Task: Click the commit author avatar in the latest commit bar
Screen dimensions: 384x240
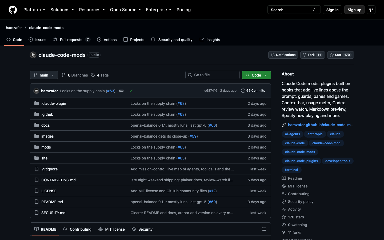Action: click(36, 91)
